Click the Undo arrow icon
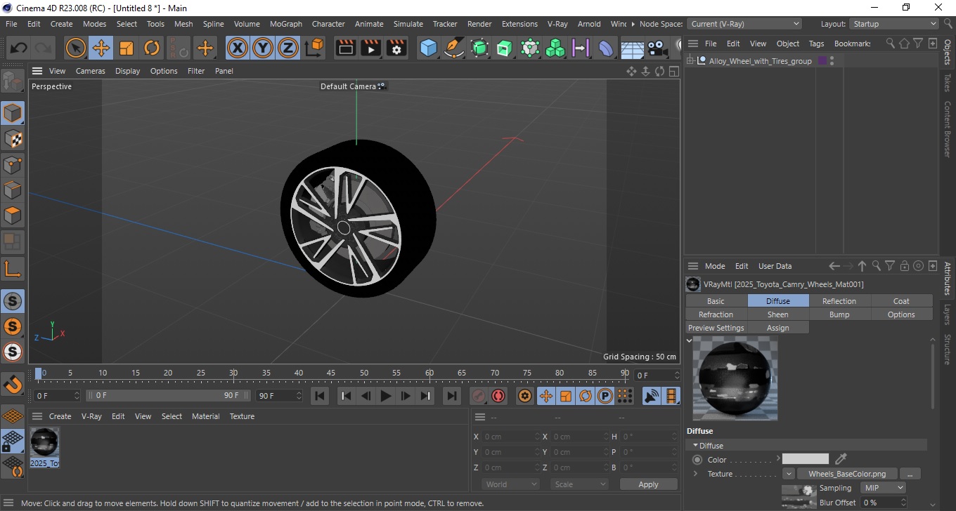 (x=19, y=48)
